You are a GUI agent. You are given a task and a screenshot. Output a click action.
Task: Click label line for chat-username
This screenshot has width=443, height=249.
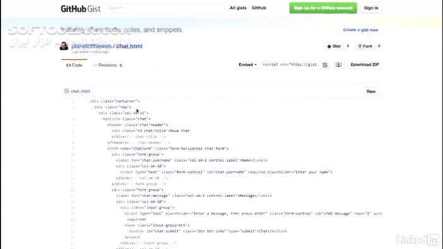tap(192, 160)
